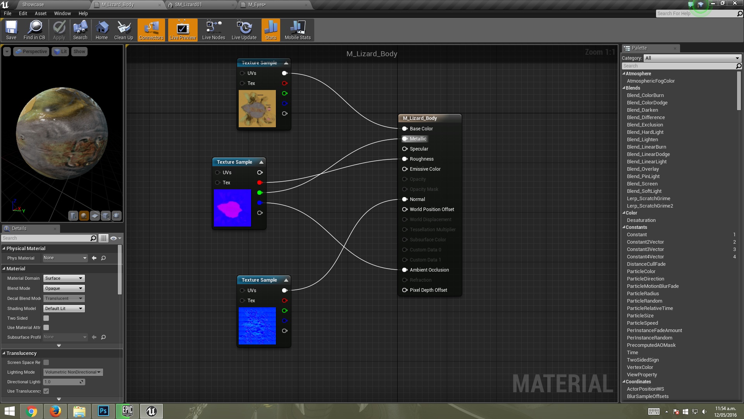
Task: Click middle Texture Sample green output pin
Action: (x=260, y=193)
